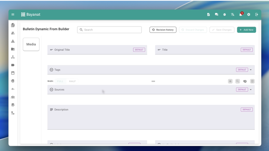Open the language translate icon

pos(233,14)
